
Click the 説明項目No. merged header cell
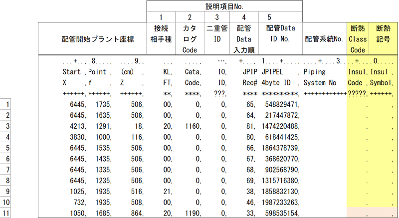point(224,6)
